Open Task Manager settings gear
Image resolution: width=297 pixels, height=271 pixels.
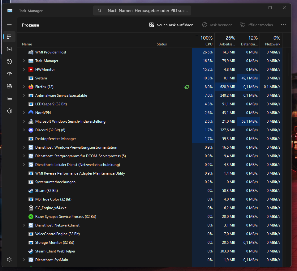click(x=9, y=260)
